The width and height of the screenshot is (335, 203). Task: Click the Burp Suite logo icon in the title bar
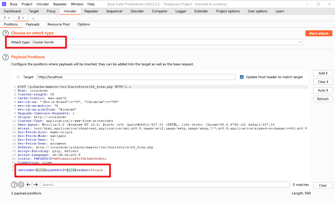point(4,4)
